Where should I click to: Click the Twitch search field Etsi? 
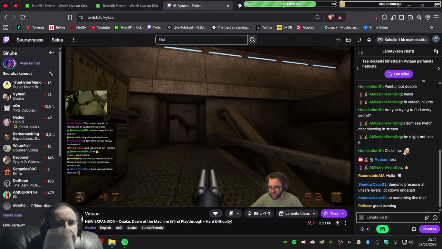pyautogui.click(x=201, y=40)
